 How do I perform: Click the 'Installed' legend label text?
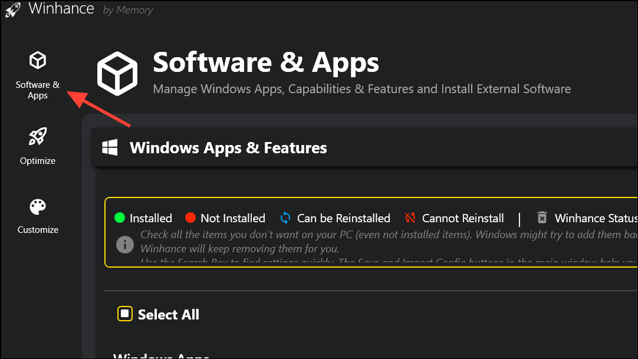tap(150, 218)
